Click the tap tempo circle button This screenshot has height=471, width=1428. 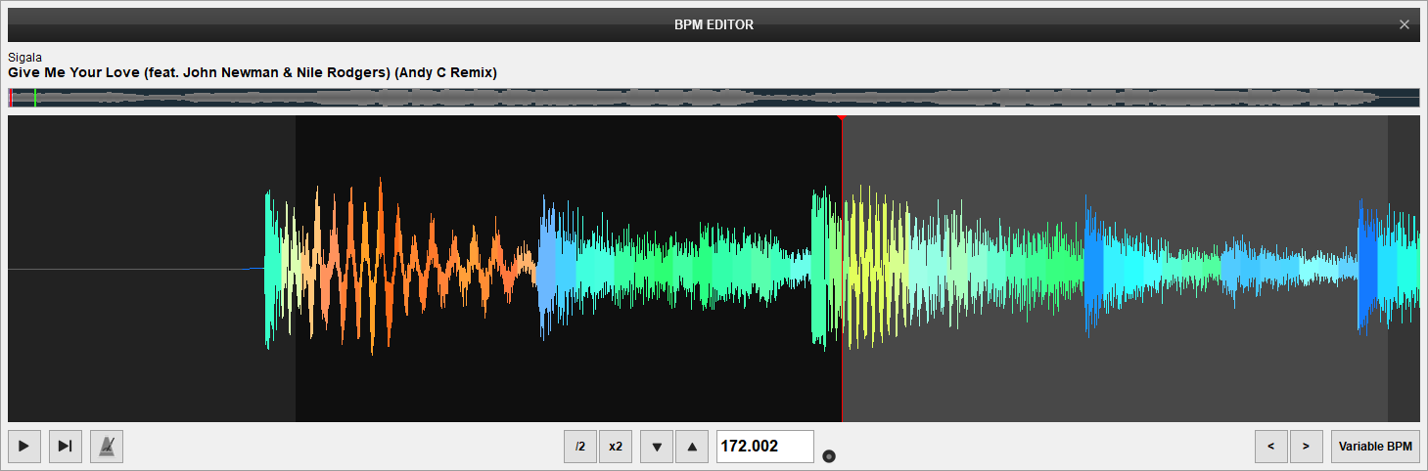point(829,456)
